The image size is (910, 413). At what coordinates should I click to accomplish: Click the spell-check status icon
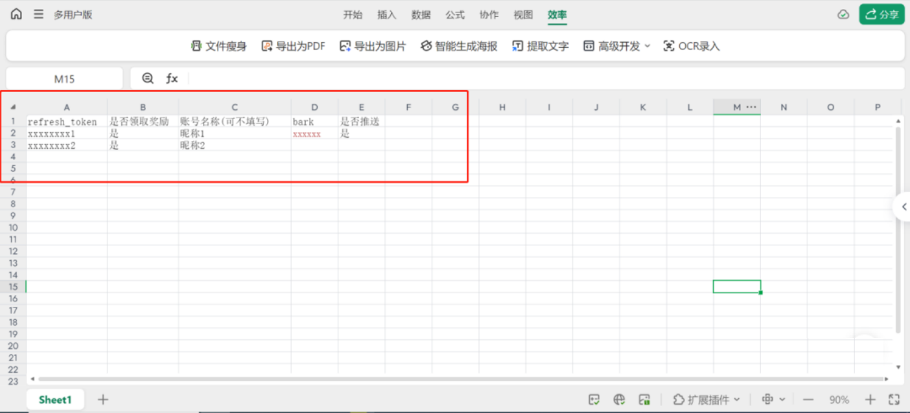594,399
